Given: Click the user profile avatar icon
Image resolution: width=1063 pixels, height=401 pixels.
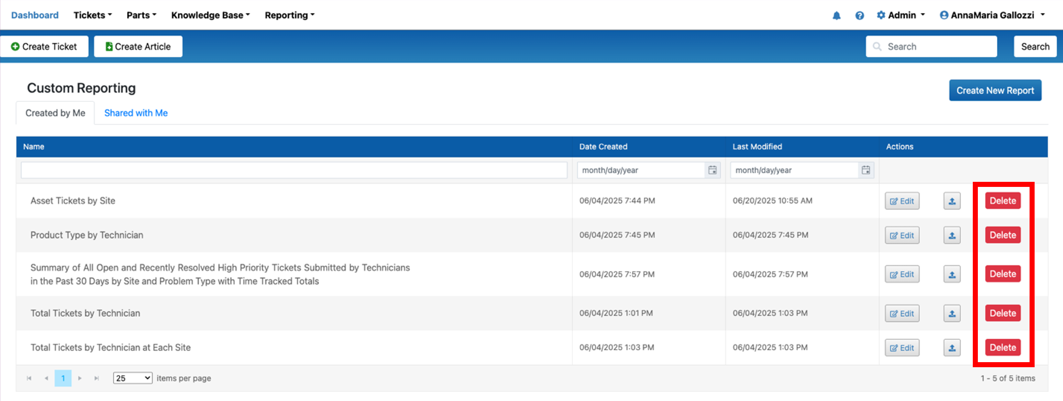Looking at the screenshot, I should 944,15.
